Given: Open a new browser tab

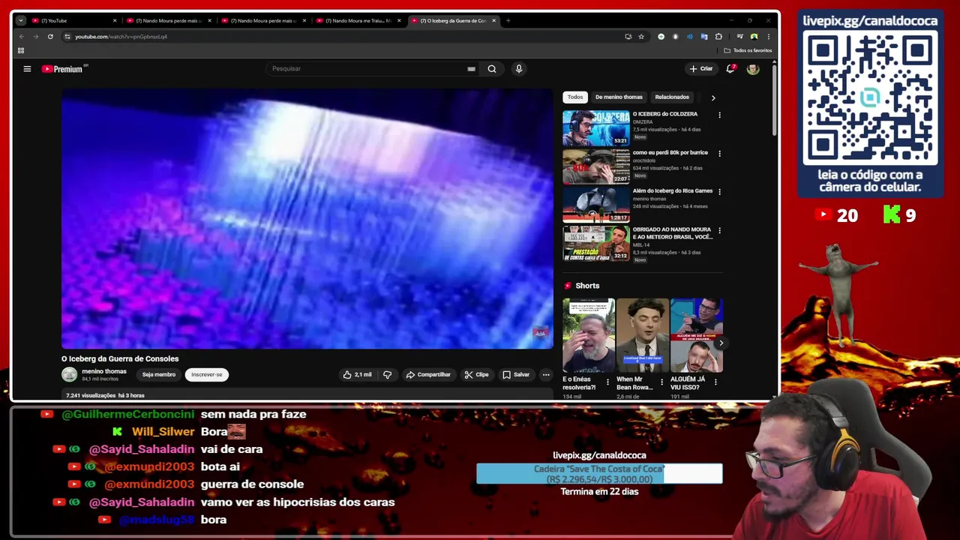Looking at the screenshot, I should [x=508, y=20].
